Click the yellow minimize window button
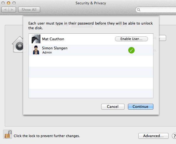The width and height of the screenshot is (176, 144). click(x=9, y=3)
